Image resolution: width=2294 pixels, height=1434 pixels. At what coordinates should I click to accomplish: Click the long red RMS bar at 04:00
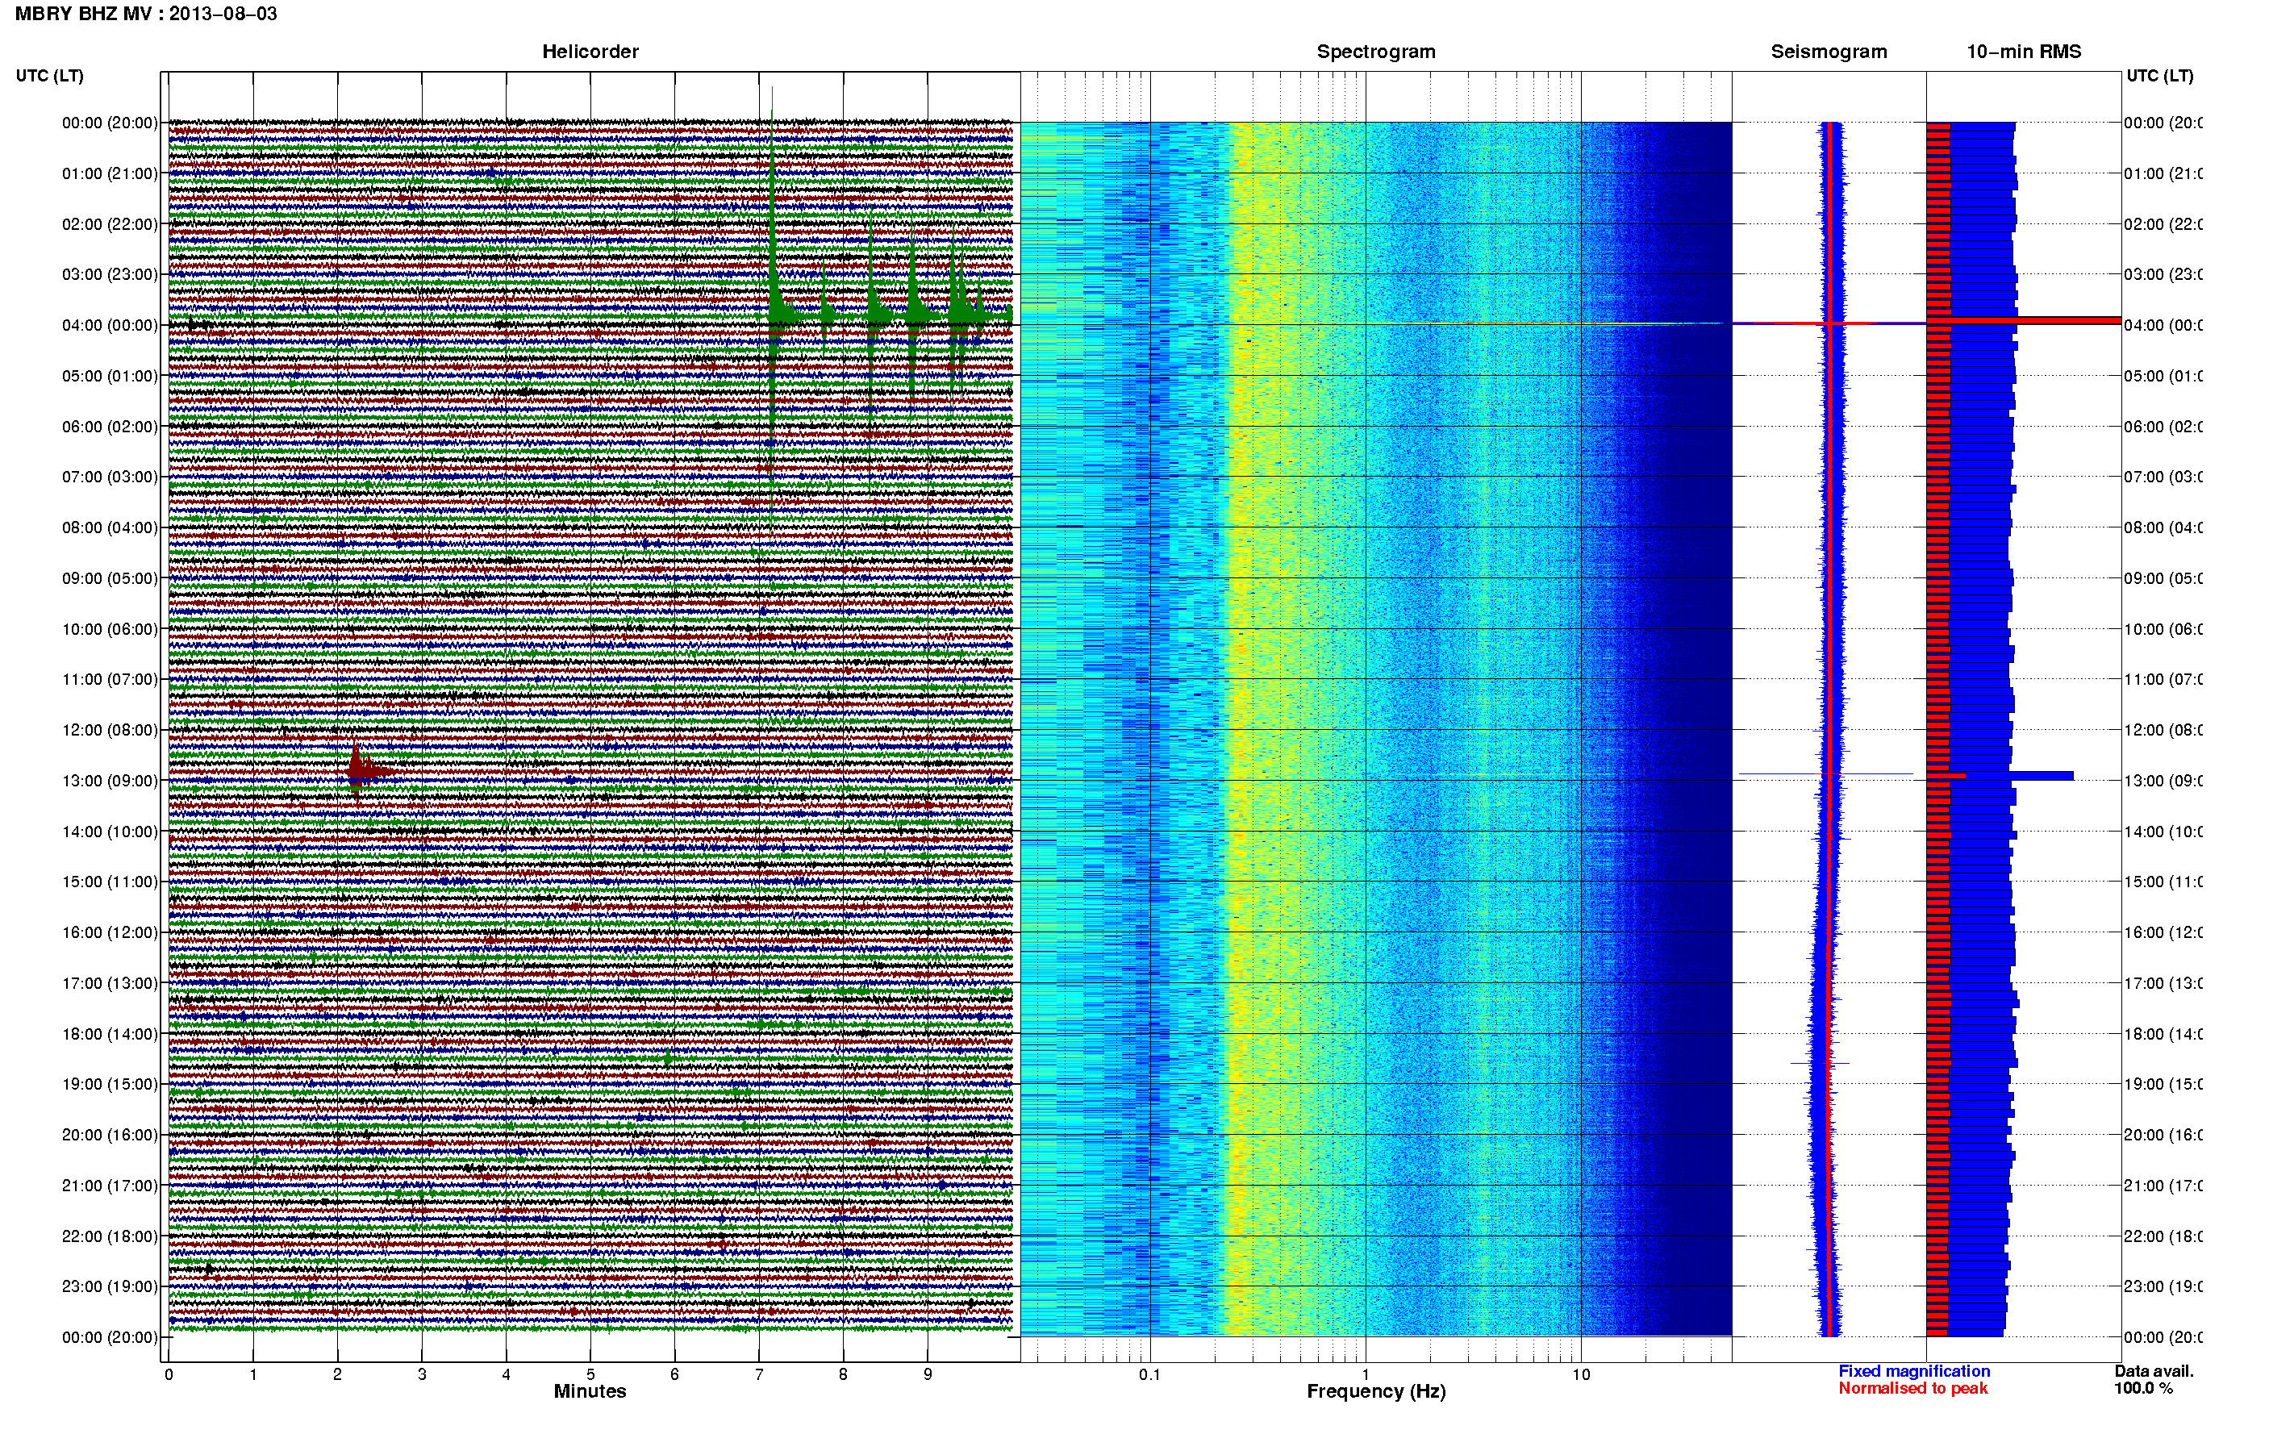(2024, 322)
